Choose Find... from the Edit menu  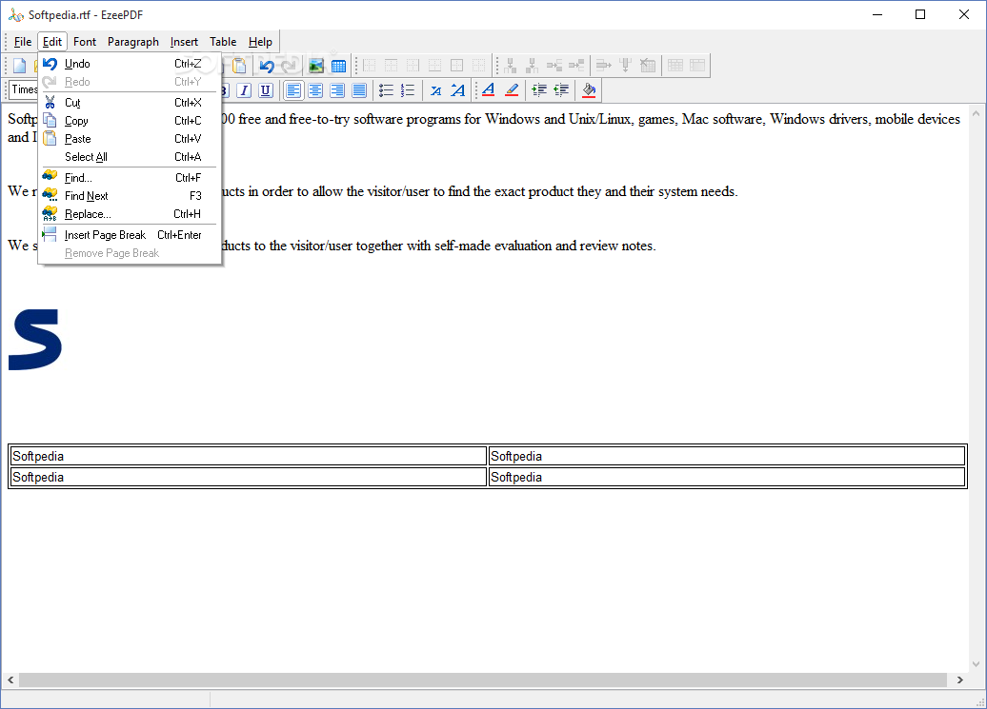coord(130,178)
